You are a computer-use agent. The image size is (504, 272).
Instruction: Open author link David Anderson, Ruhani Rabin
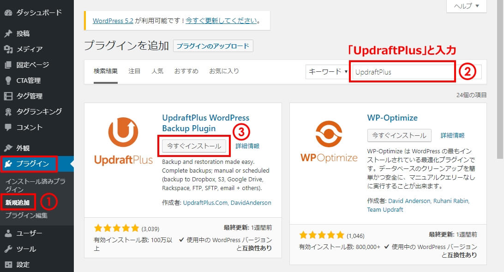click(x=429, y=201)
